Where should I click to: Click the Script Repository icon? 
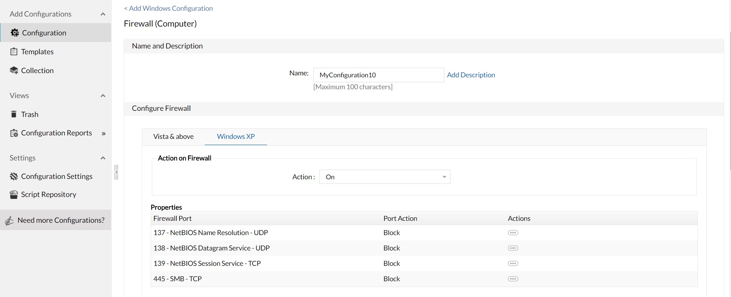pyautogui.click(x=14, y=195)
